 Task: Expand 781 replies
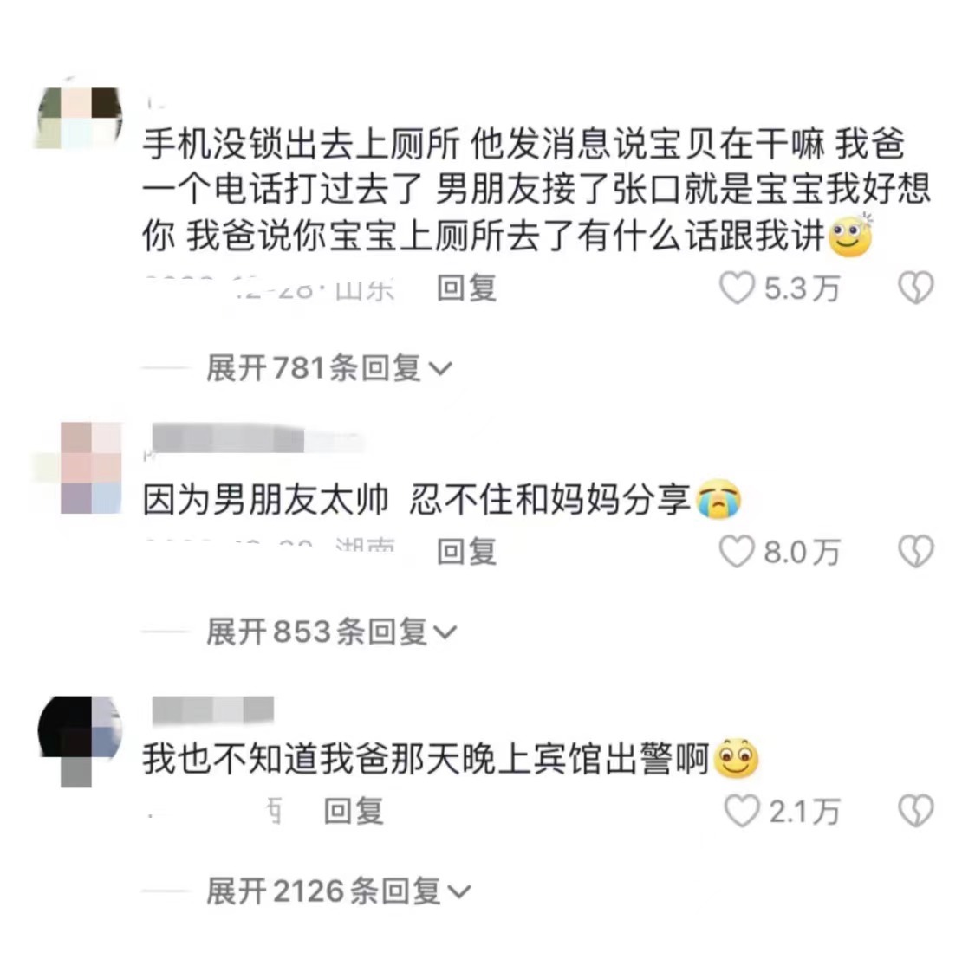coord(328,368)
